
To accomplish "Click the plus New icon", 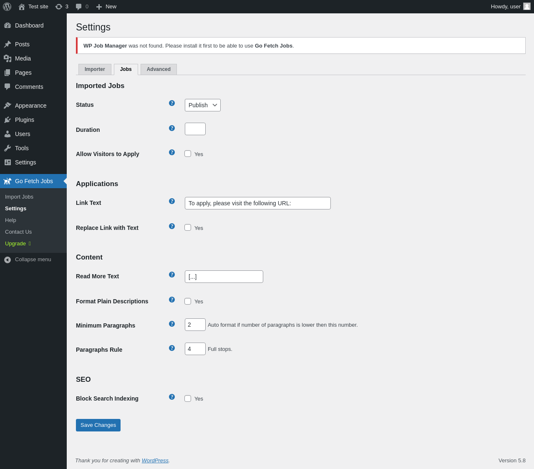I will point(99,7).
